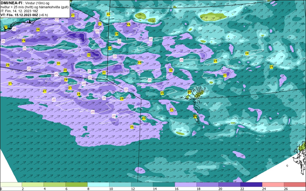
Task: Pick the 20–22 m/s violet legend swatch
Action: 229,185
